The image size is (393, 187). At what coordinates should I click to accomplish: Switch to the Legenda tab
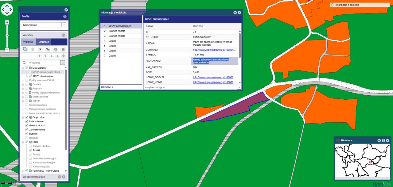(44, 42)
